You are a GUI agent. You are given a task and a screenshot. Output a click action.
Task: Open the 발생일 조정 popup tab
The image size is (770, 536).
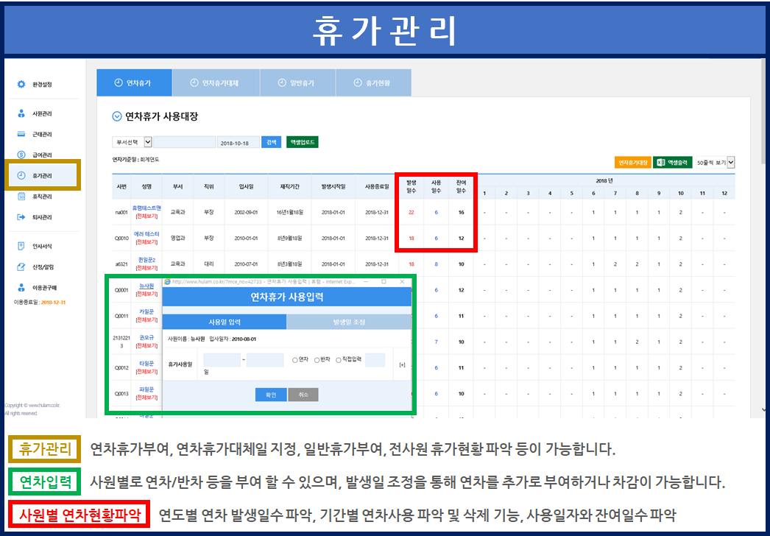pyautogui.click(x=349, y=322)
